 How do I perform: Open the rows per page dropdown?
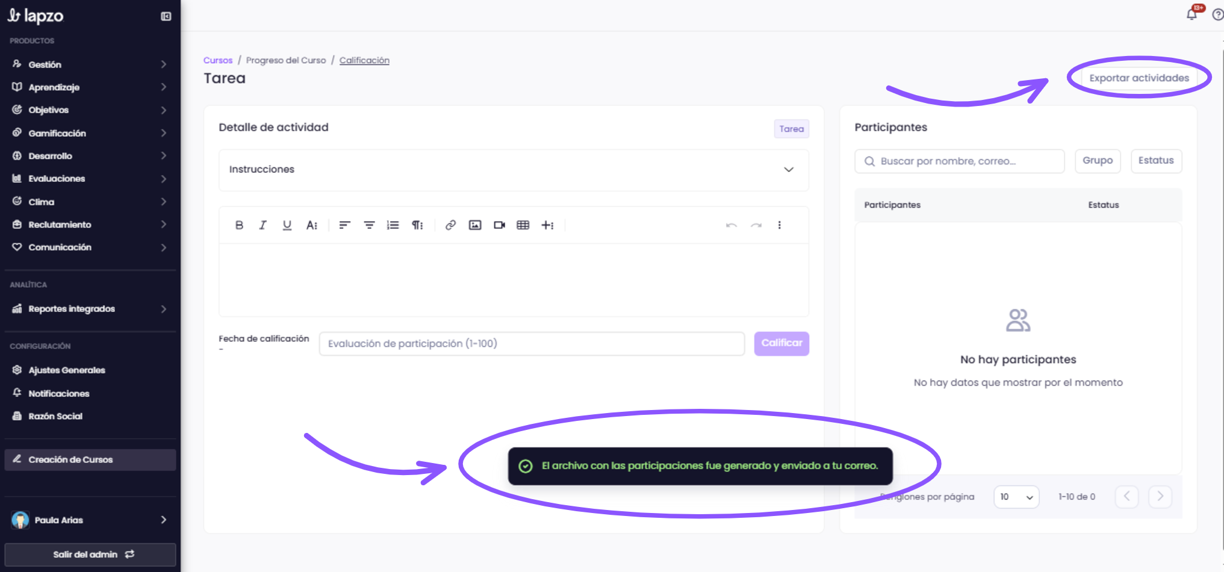pos(1016,497)
